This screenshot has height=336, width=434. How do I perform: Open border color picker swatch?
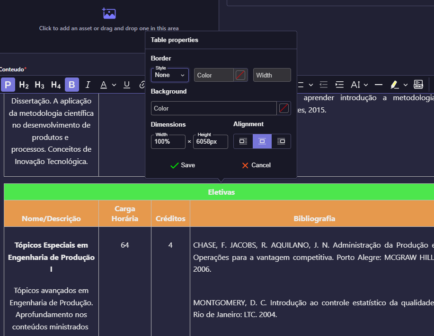coord(240,75)
